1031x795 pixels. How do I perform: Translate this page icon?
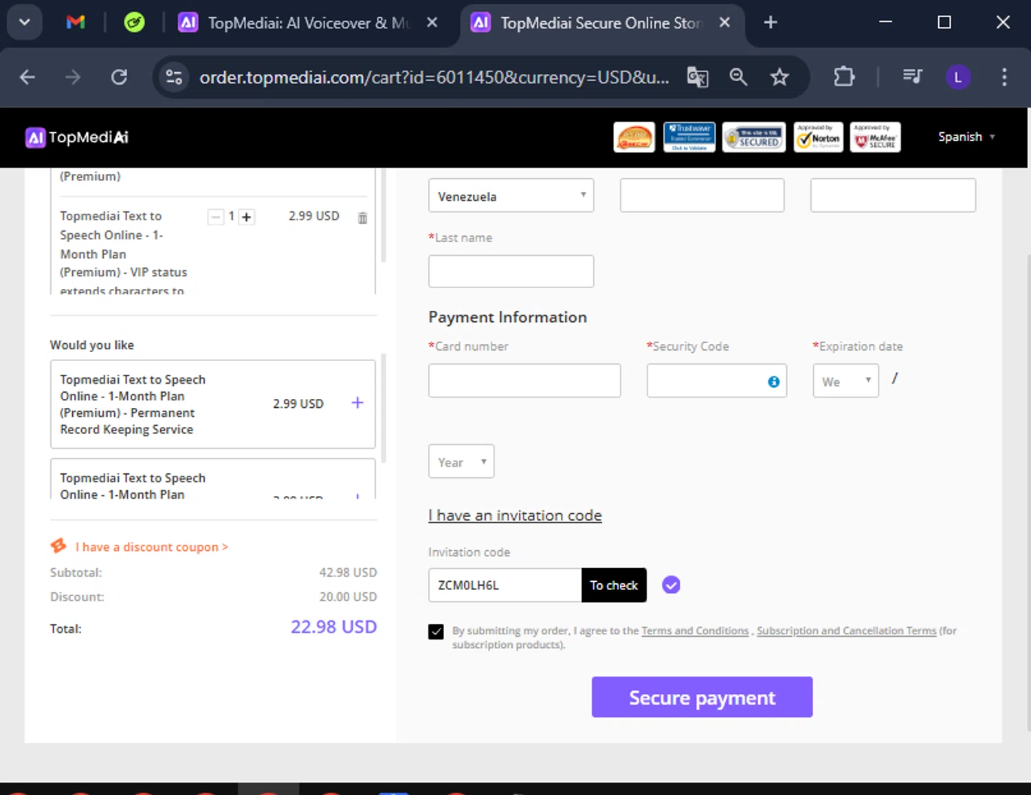[698, 77]
